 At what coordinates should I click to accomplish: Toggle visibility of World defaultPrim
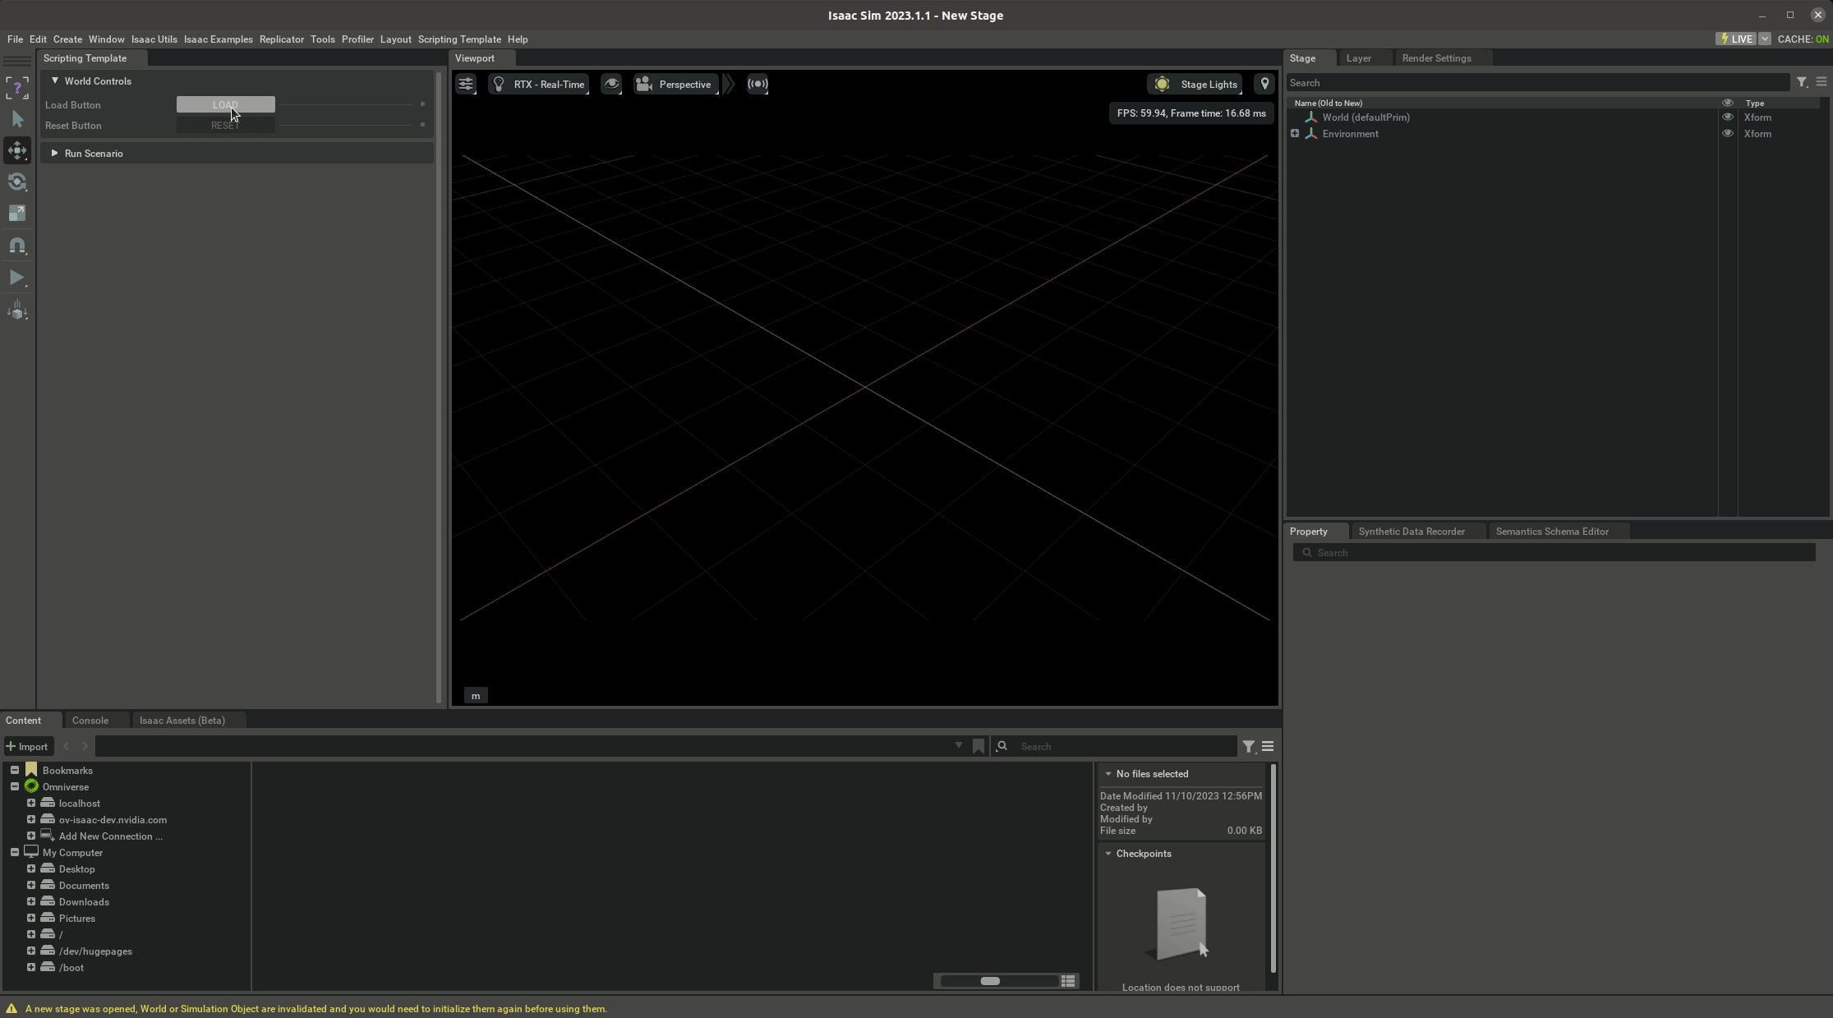(1728, 117)
